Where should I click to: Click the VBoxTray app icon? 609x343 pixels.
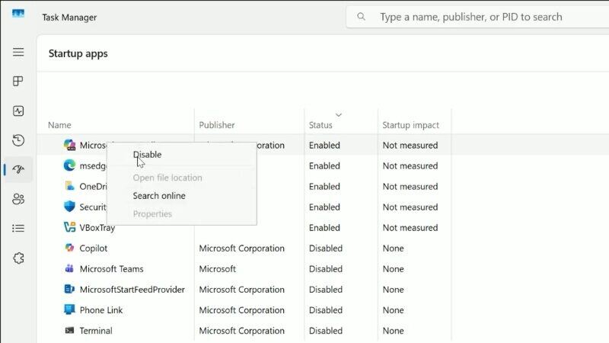point(69,227)
